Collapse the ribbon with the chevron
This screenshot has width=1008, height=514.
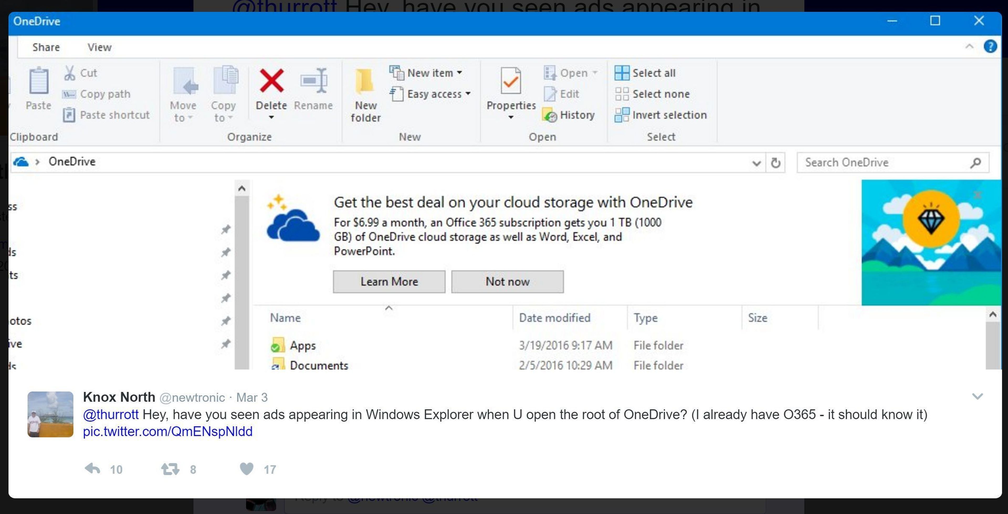[969, 46]
